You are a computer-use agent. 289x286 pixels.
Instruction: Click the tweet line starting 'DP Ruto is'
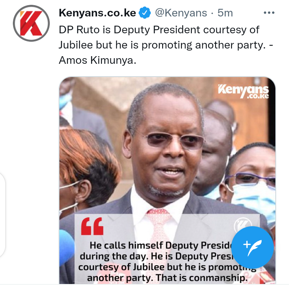tap(159, 30)
